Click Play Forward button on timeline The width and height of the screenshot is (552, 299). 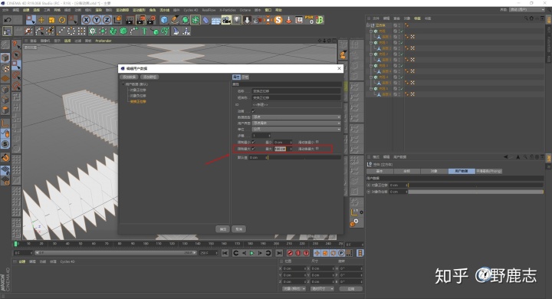pos(251,253)
